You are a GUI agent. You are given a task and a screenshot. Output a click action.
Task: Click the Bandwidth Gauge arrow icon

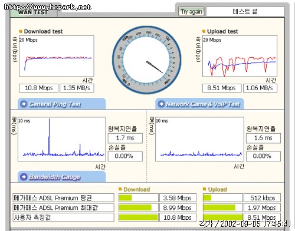pyautogui.click(x=24, y=177)
